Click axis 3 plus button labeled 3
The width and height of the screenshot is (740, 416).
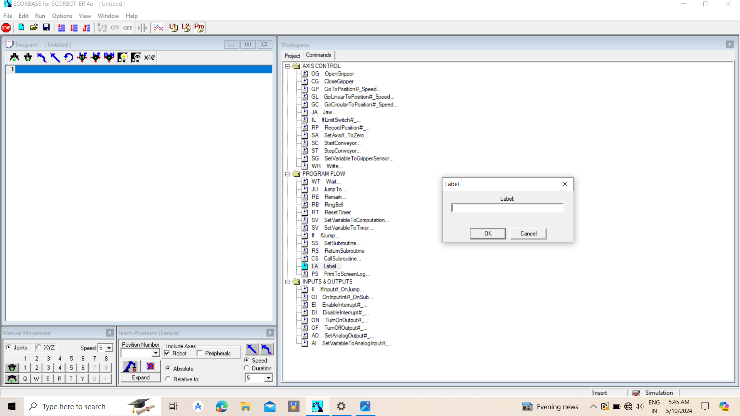coord(48,368)
